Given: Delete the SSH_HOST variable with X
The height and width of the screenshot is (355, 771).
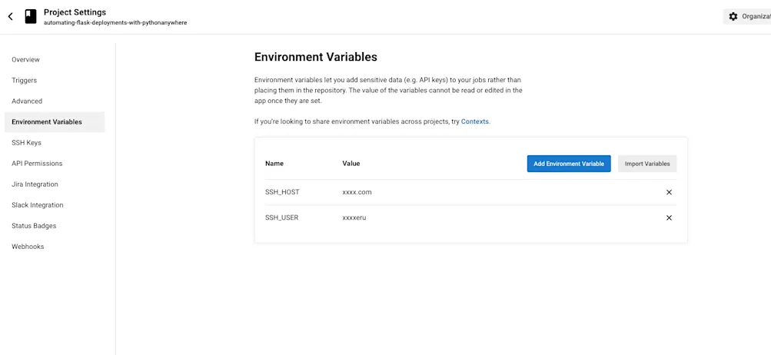Looking at the screenshot, I should [669, 192].
